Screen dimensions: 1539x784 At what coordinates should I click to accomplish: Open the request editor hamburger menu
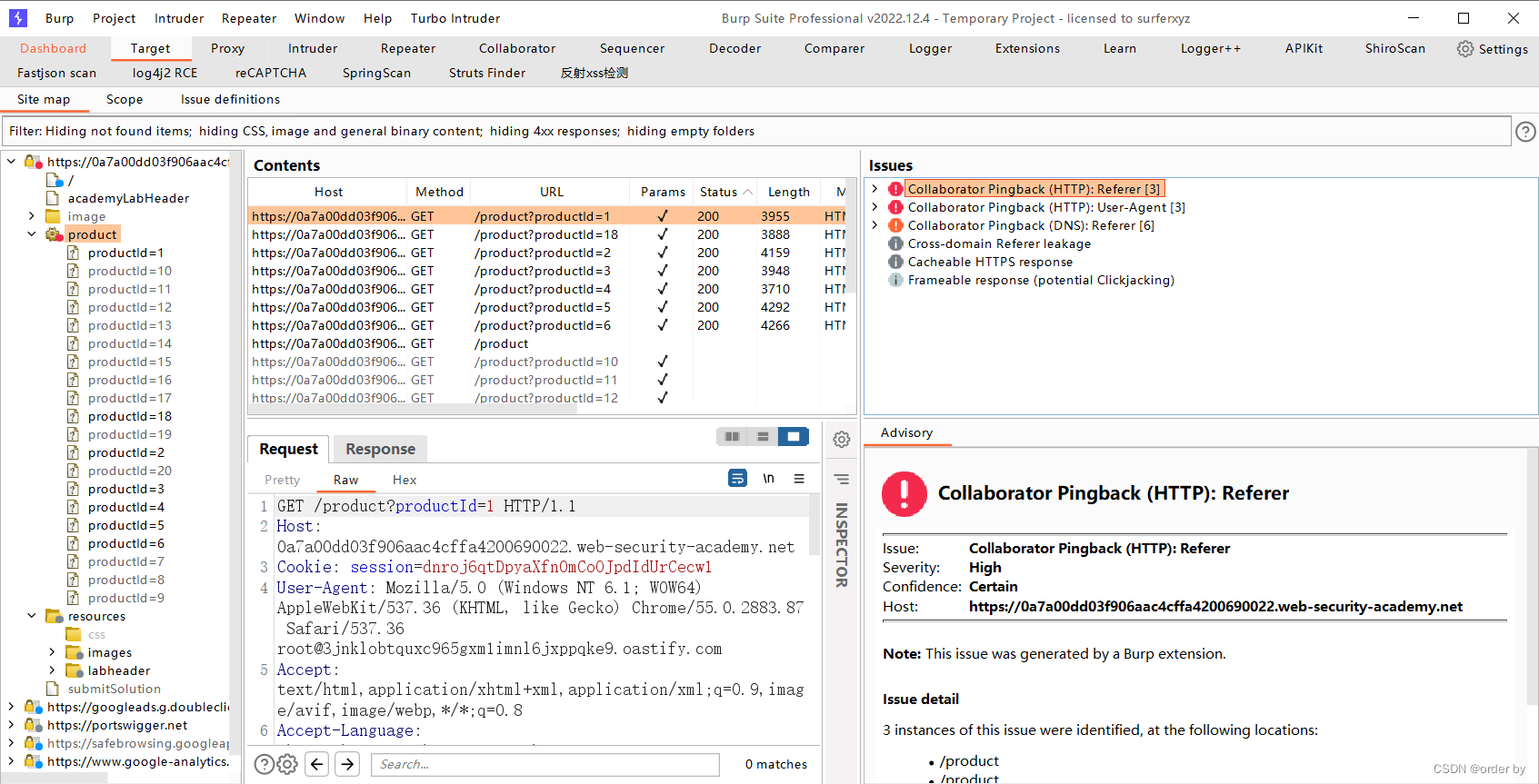click(x=799, y=479)
